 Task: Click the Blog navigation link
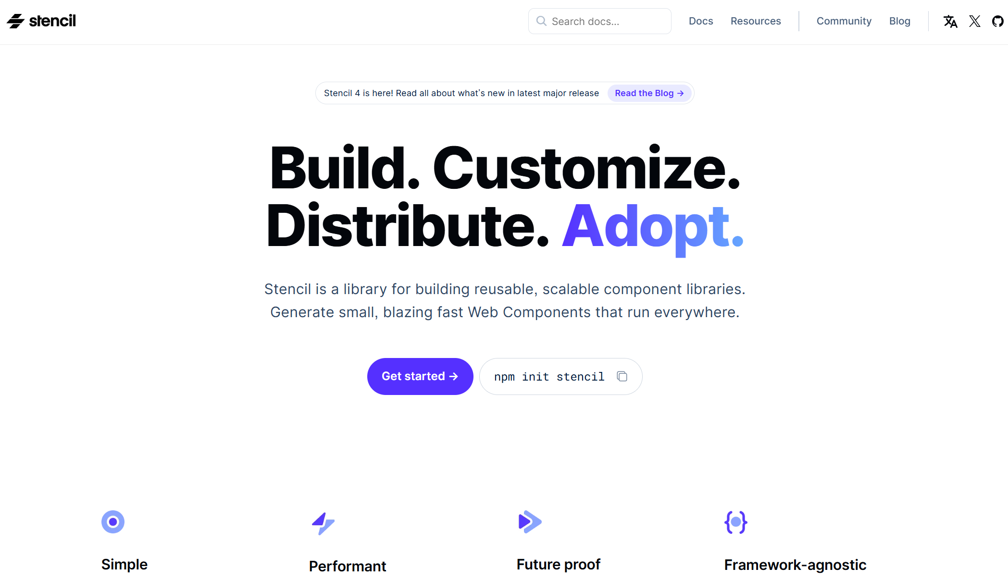point(900,21)
